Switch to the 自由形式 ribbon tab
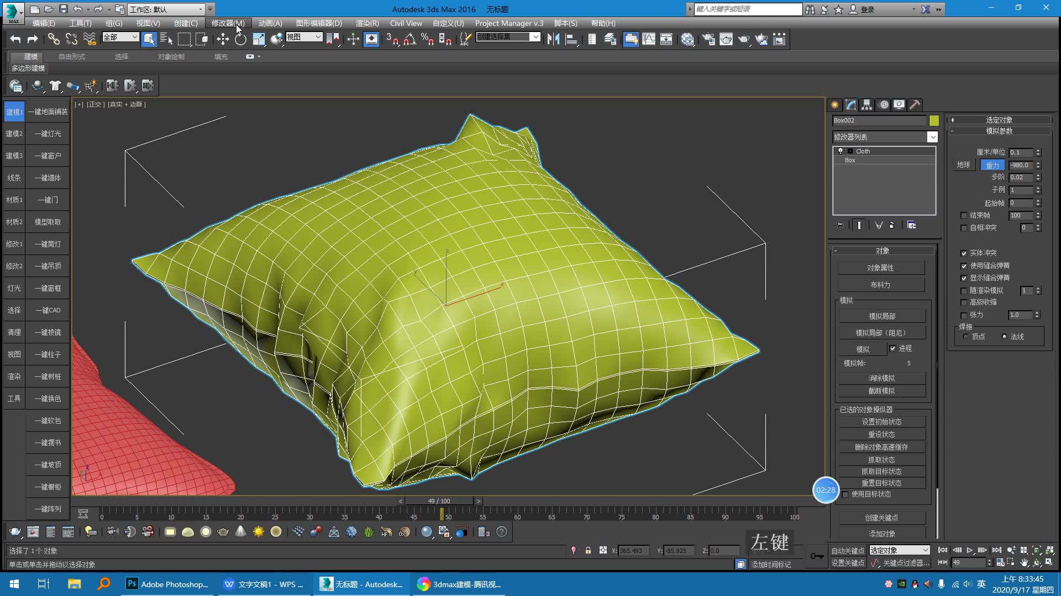Viewport: 1061px width, 596px height. click(72, 56)
